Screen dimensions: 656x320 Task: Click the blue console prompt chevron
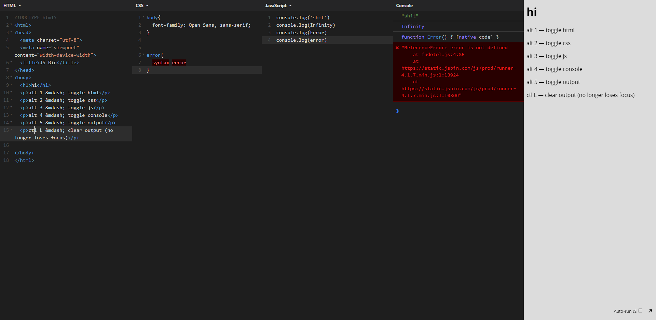[397, 111]
